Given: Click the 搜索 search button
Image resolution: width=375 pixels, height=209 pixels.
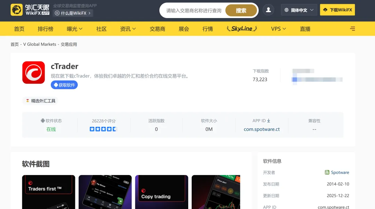Looking at the screenshot, I should click(241, 10).
